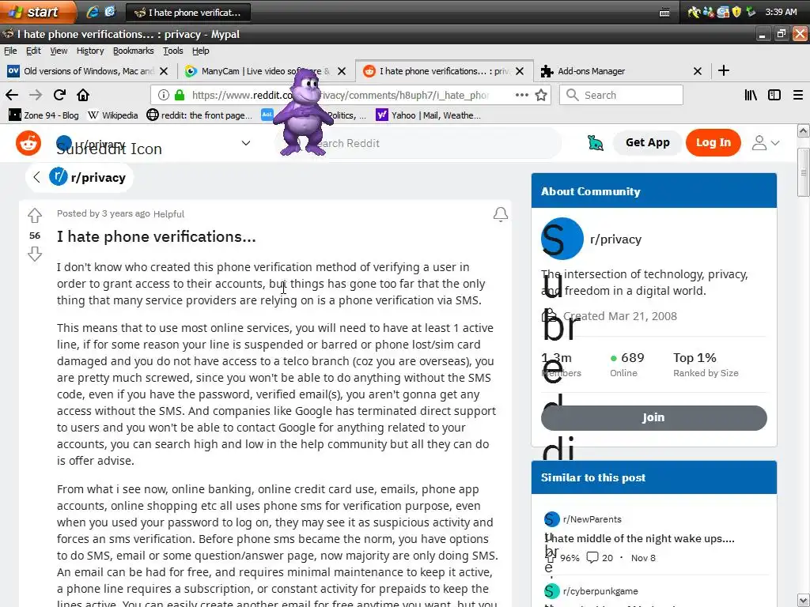Click 'I hate middle of the night' post title

[x=641, y=538]
